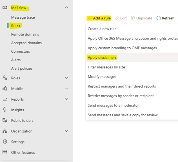Open Accepted domains page
The width and height of the screenshot is (178, 162).
point(26,43)
